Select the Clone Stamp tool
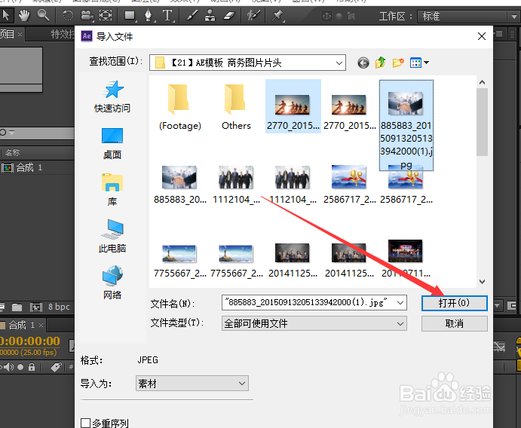The width and height of the screenshot is (521, 428). (210, 16)
